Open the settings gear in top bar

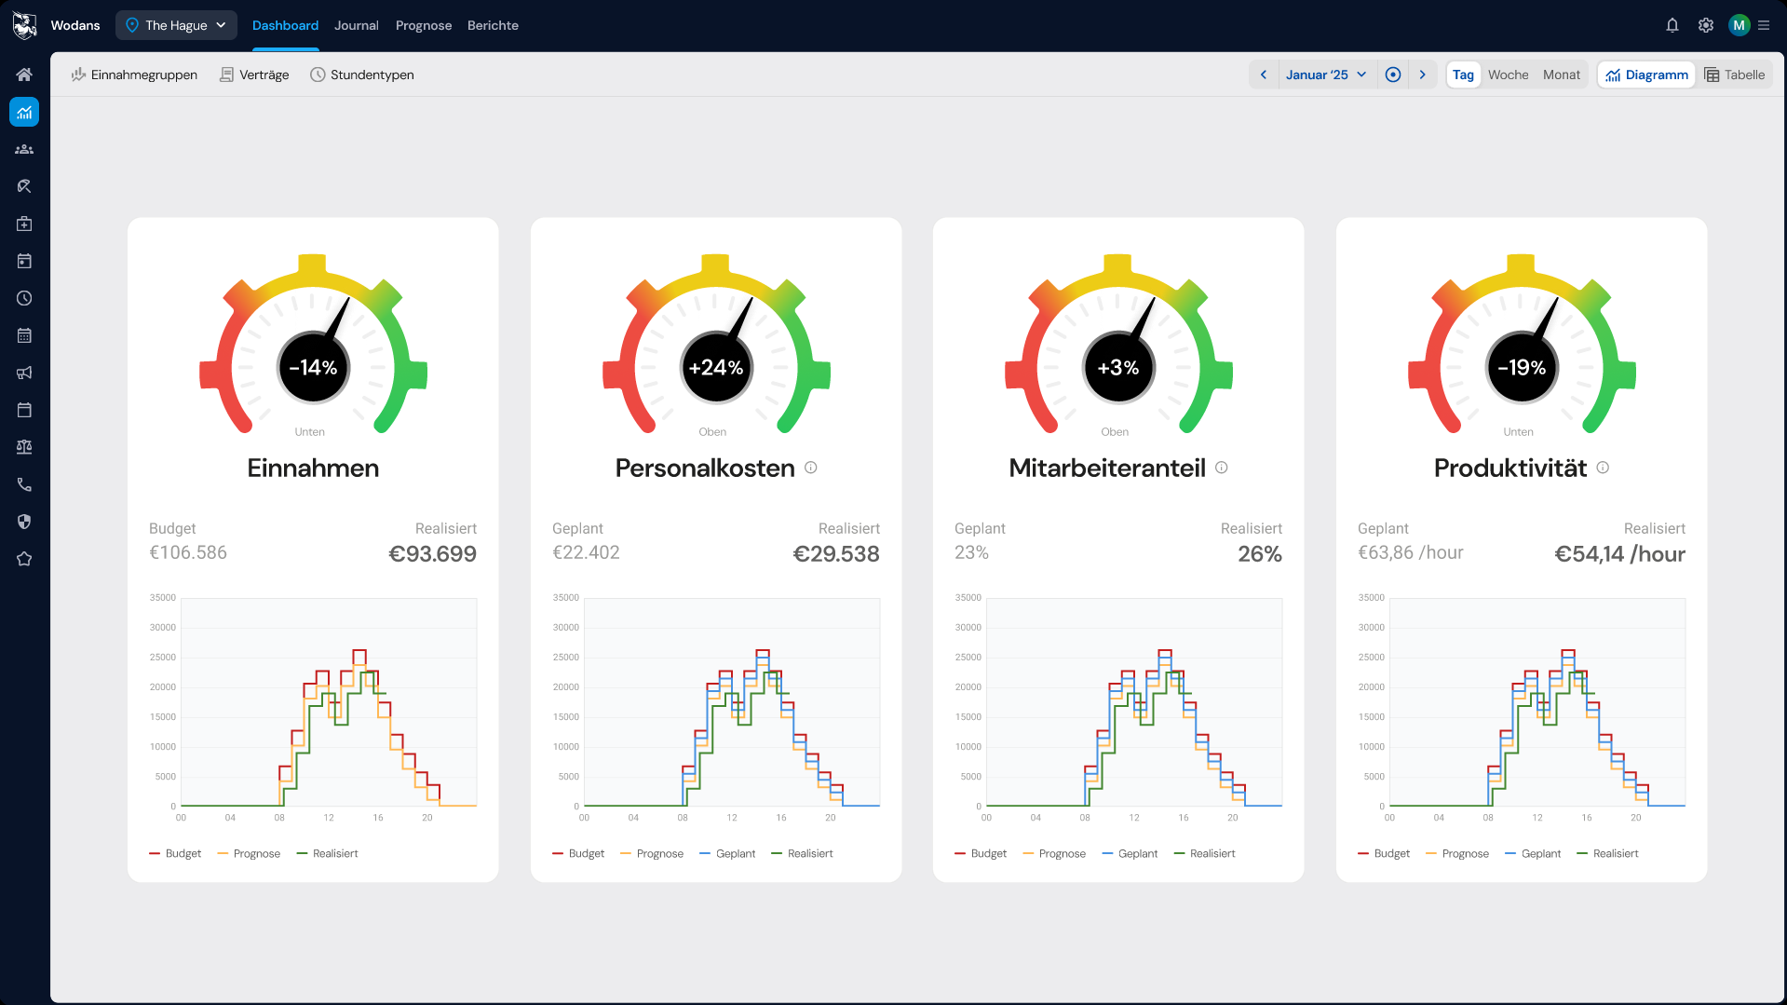(1706, 25)
